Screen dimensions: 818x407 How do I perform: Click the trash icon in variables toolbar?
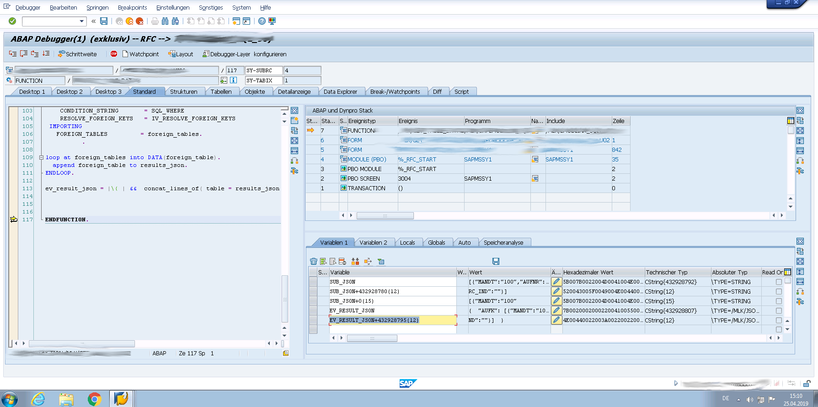click(x=313, y=262)
